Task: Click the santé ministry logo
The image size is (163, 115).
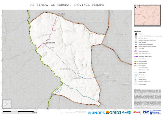Action: click(x=137, y=112)
